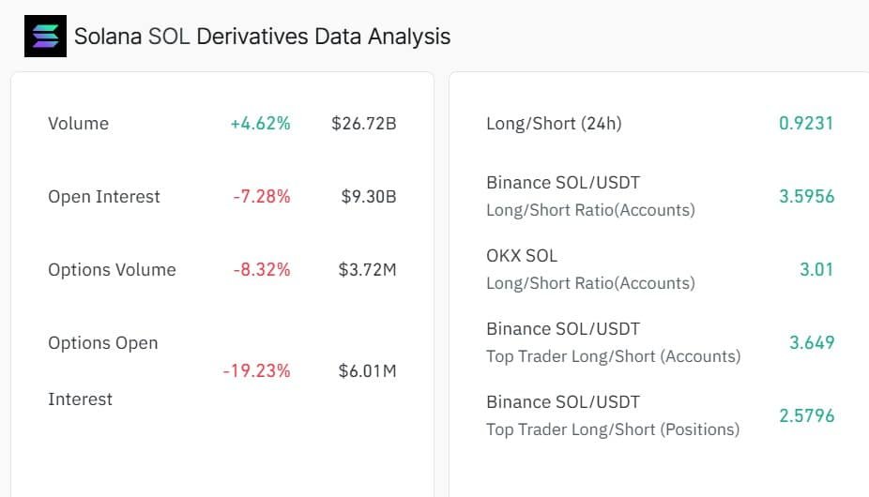The width and height of the screenshot is (869, 497).
Task: Click the -19.23% options open interest change
Action: tap(256, 371)
